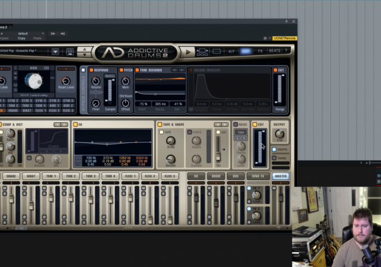Open the Tube noise type selector
381x267 pixels.
pos(241,132)
